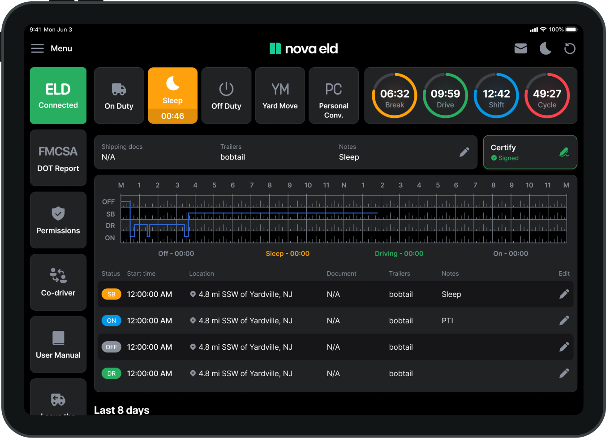Click the Last 8 days heading

(122, 410)
